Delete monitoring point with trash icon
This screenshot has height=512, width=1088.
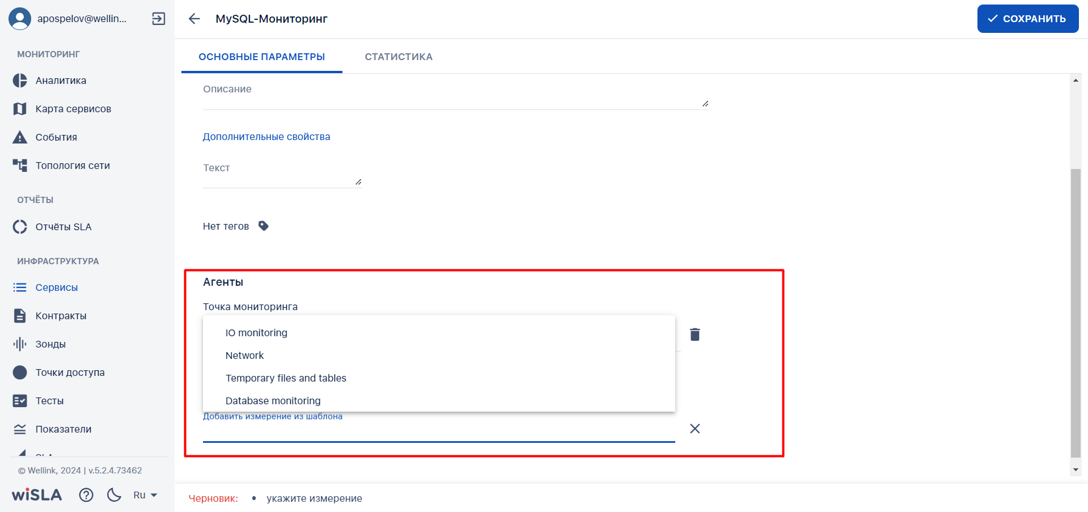[695, 335]
